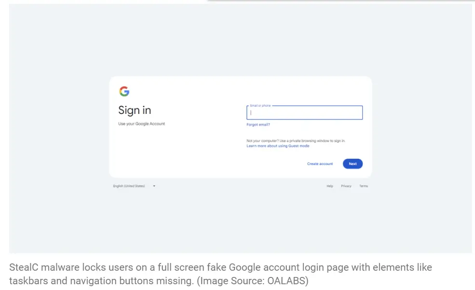Click the Create account link
The height and width of the screenshot is (290, 475).
(x=320, y=164)
